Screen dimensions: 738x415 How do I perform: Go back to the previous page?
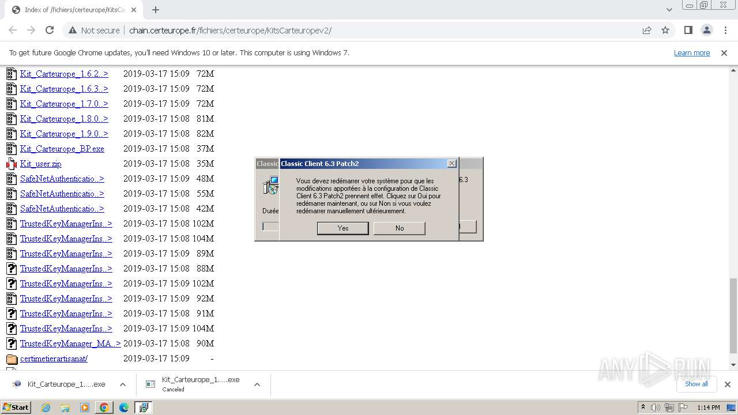point(13,30)
